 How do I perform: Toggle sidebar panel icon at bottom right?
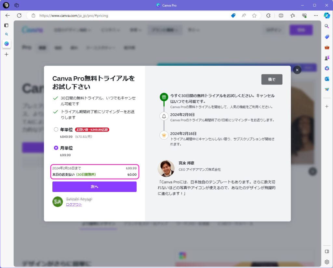tap(327, 251)
